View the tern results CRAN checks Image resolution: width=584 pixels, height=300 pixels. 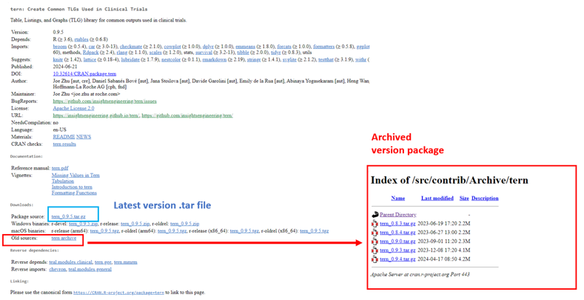(x=64, y=144)
